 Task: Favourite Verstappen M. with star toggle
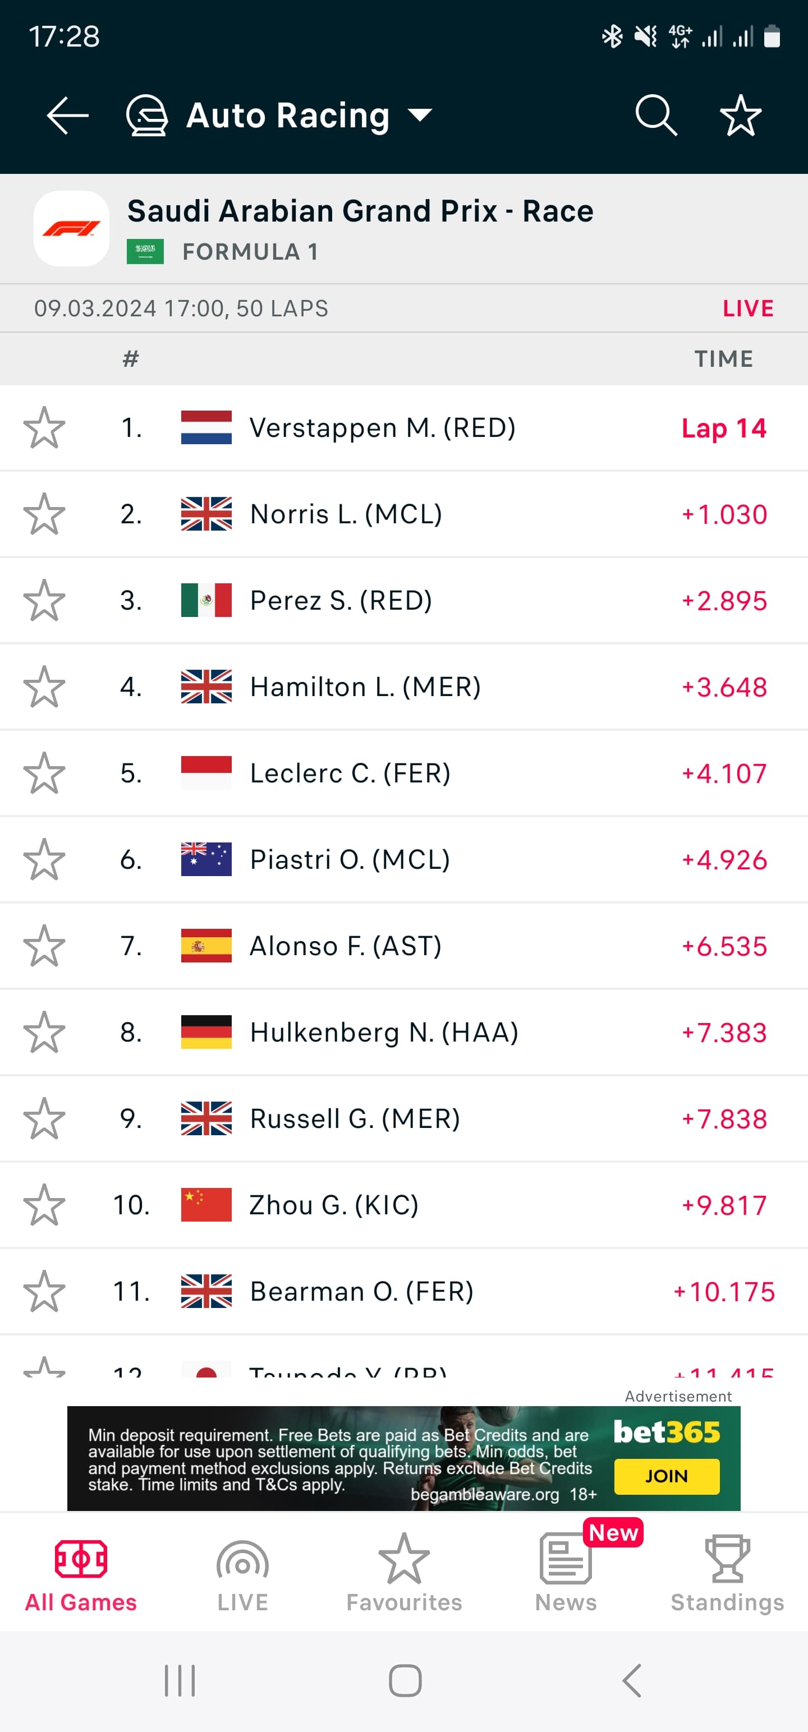coord(44,427)
